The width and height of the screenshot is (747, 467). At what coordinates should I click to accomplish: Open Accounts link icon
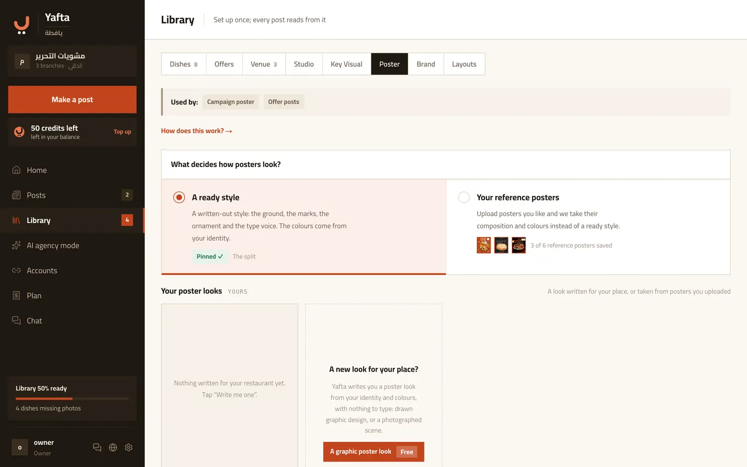(x=16, y=270)
